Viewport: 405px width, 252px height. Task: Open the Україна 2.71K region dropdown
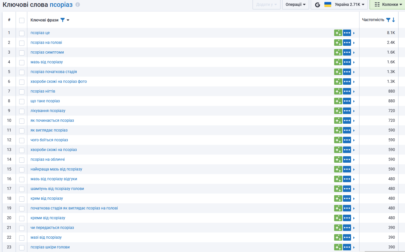click(x=339, y=5)
